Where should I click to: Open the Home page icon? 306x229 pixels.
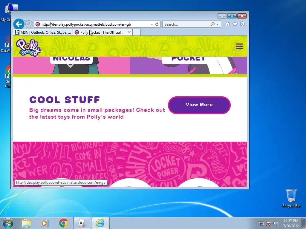click(227, 24)
